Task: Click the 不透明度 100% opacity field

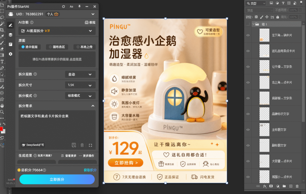Action: pyautogui.click(x=293, y=10)
